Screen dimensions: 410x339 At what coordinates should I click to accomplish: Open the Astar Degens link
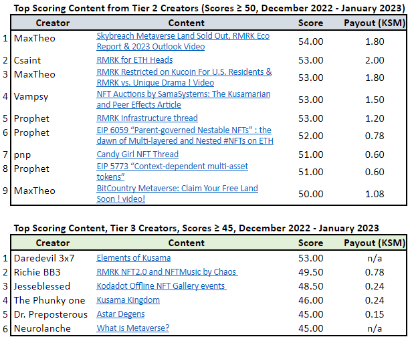click(x=120, y=314)
